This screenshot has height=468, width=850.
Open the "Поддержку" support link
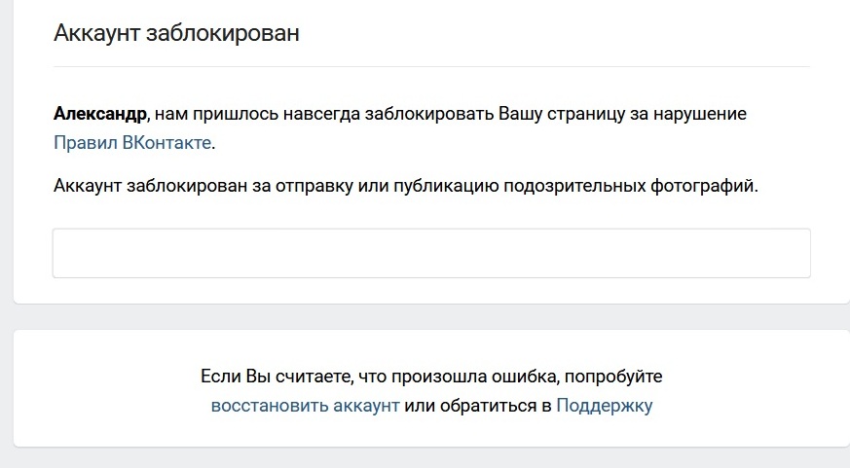(x=605, y=405)
